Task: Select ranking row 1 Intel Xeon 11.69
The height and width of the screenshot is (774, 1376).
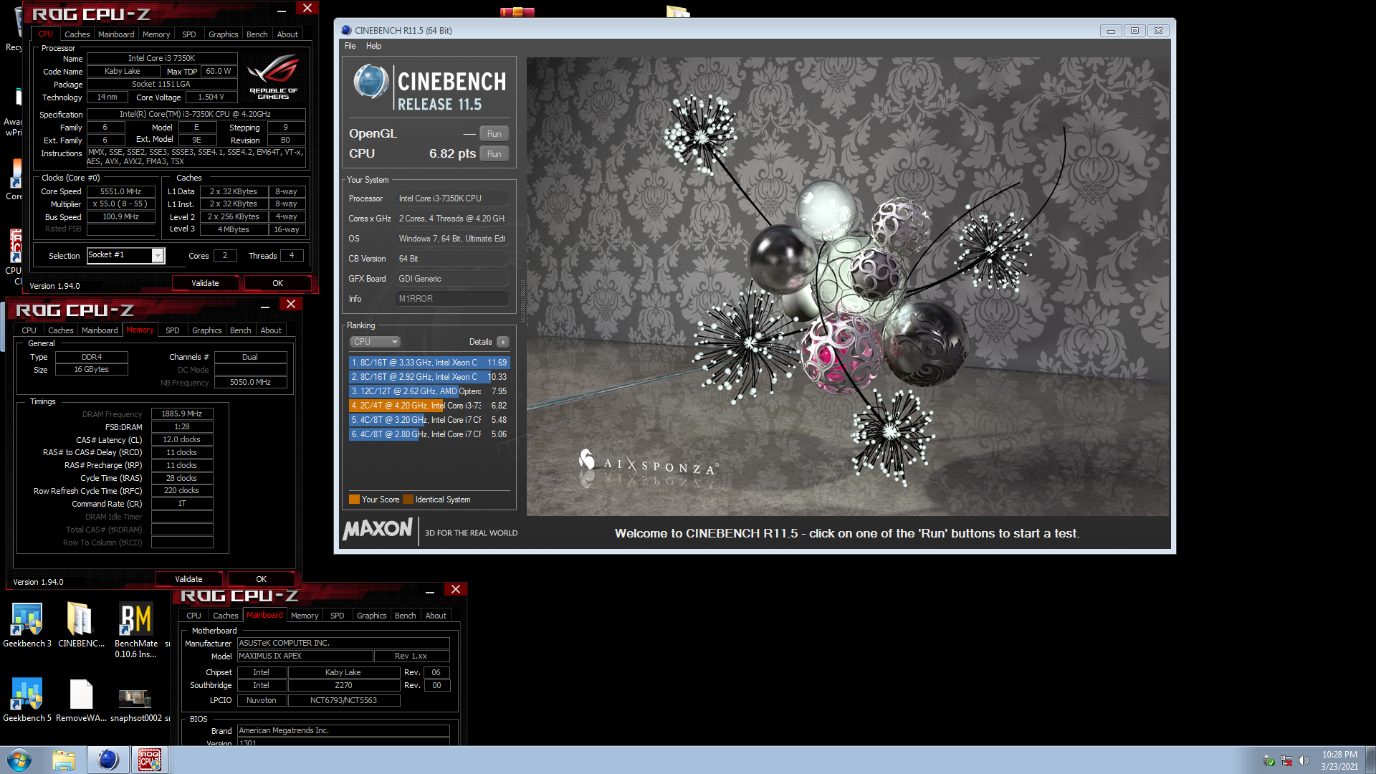Action: click(429, 363)
